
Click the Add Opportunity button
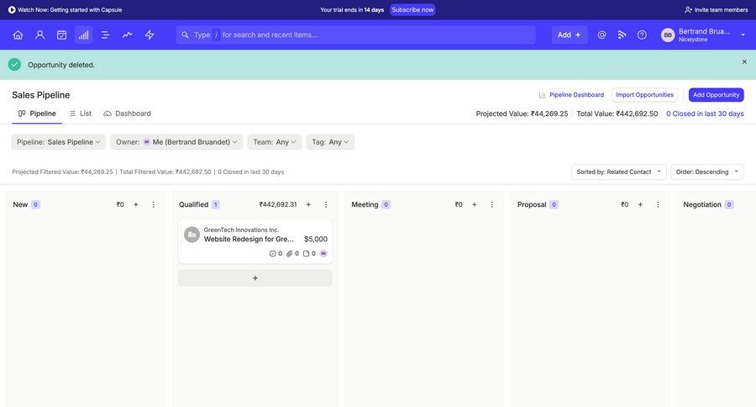(716, 95)
